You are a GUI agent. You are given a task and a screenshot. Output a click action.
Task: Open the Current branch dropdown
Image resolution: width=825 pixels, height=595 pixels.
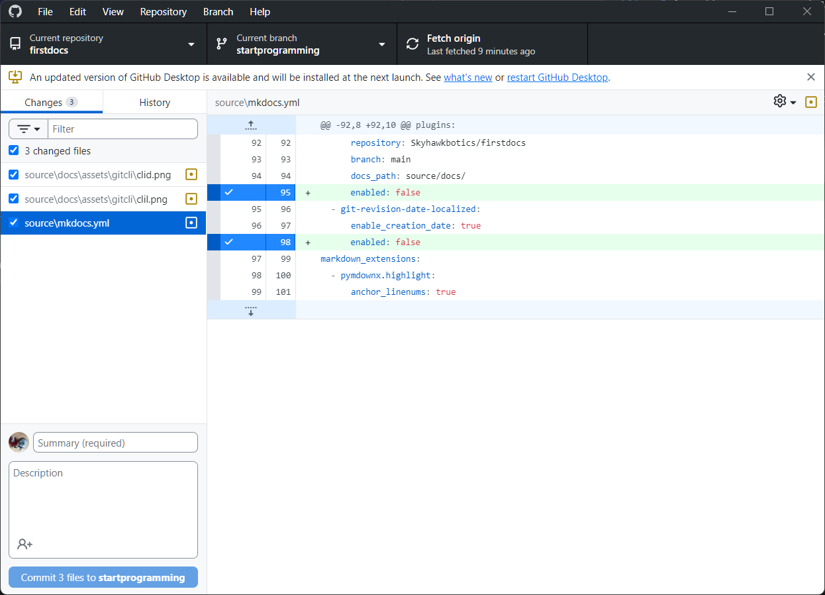381,44
